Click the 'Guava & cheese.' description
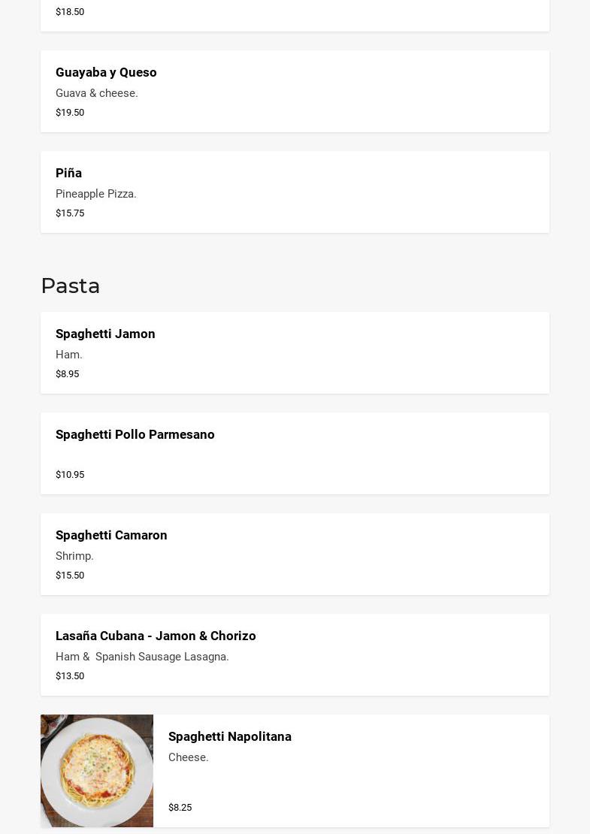The width and height of the screenshot is (590, 834). [x=97, y=94]
